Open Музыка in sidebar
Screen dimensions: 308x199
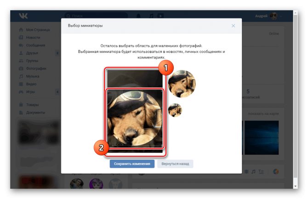(33, 76)
